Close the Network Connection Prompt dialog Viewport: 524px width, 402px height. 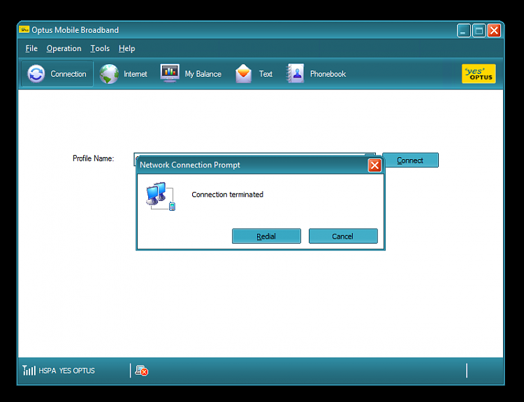[x=374, y=165]
